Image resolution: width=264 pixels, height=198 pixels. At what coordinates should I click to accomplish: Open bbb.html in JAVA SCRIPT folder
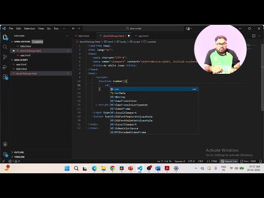41,69
